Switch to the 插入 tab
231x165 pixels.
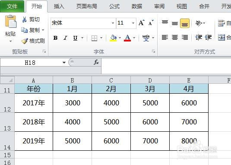(x=59, y=6)
